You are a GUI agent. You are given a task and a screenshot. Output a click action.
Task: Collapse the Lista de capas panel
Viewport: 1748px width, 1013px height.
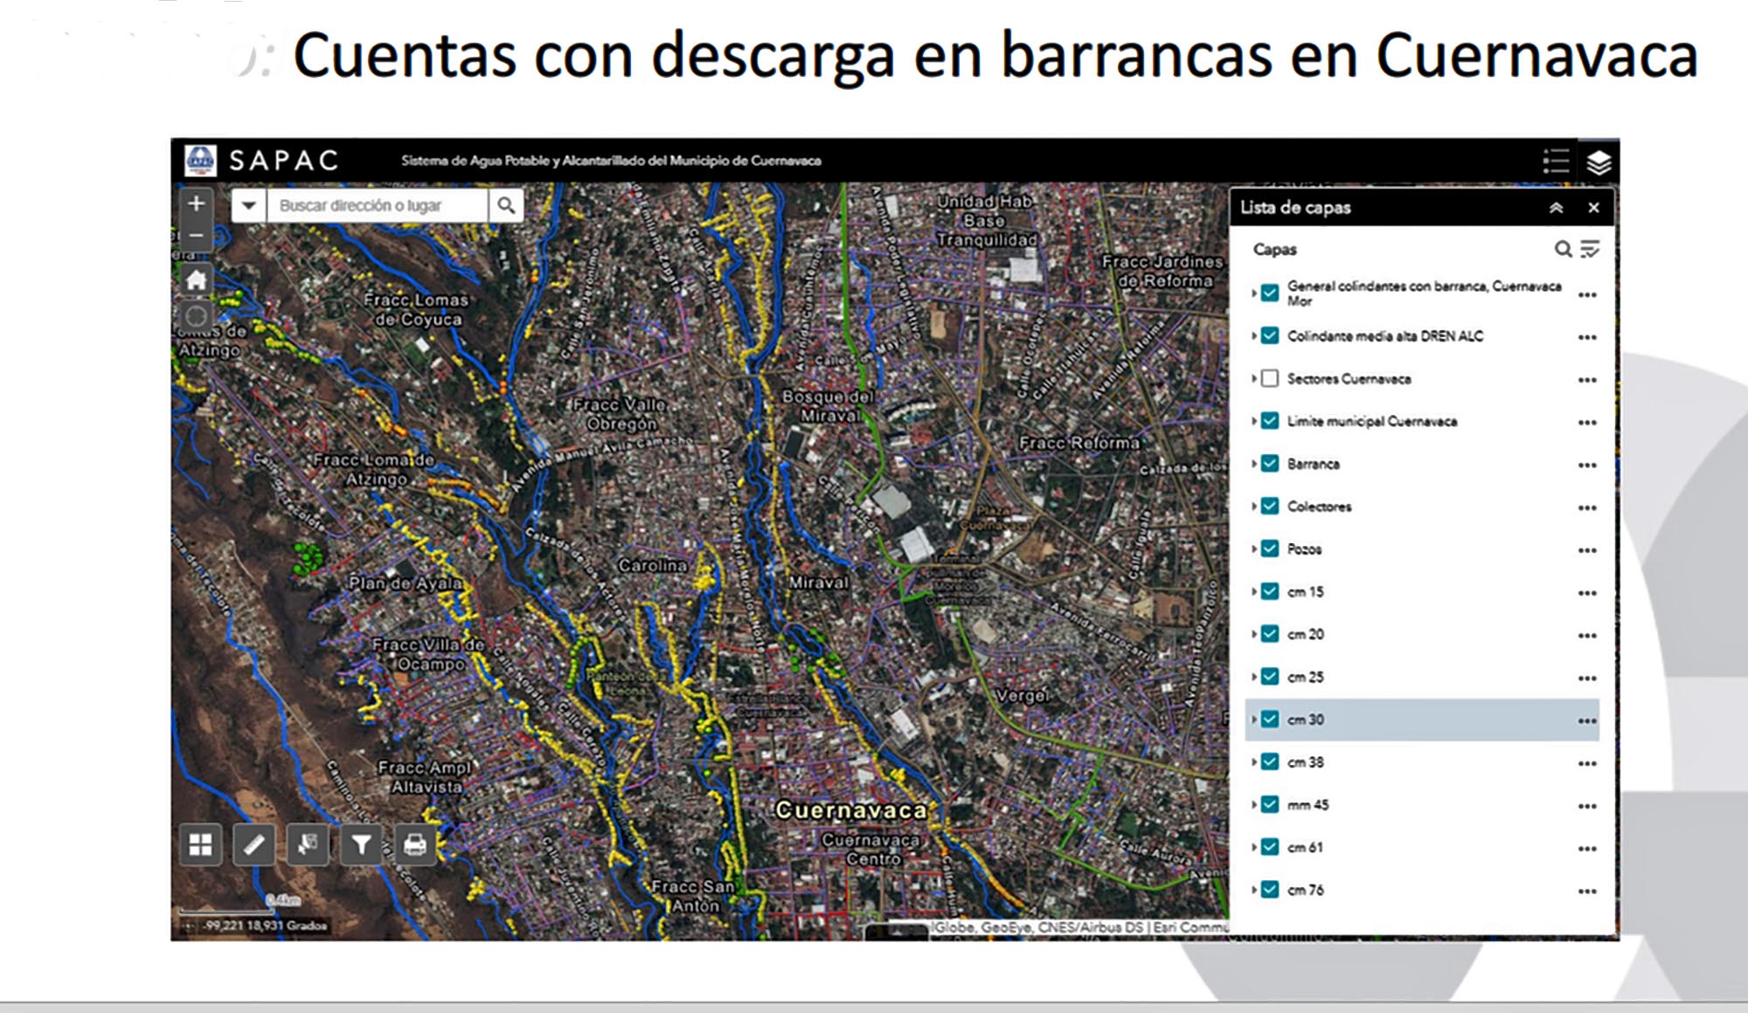point(1557,208)
